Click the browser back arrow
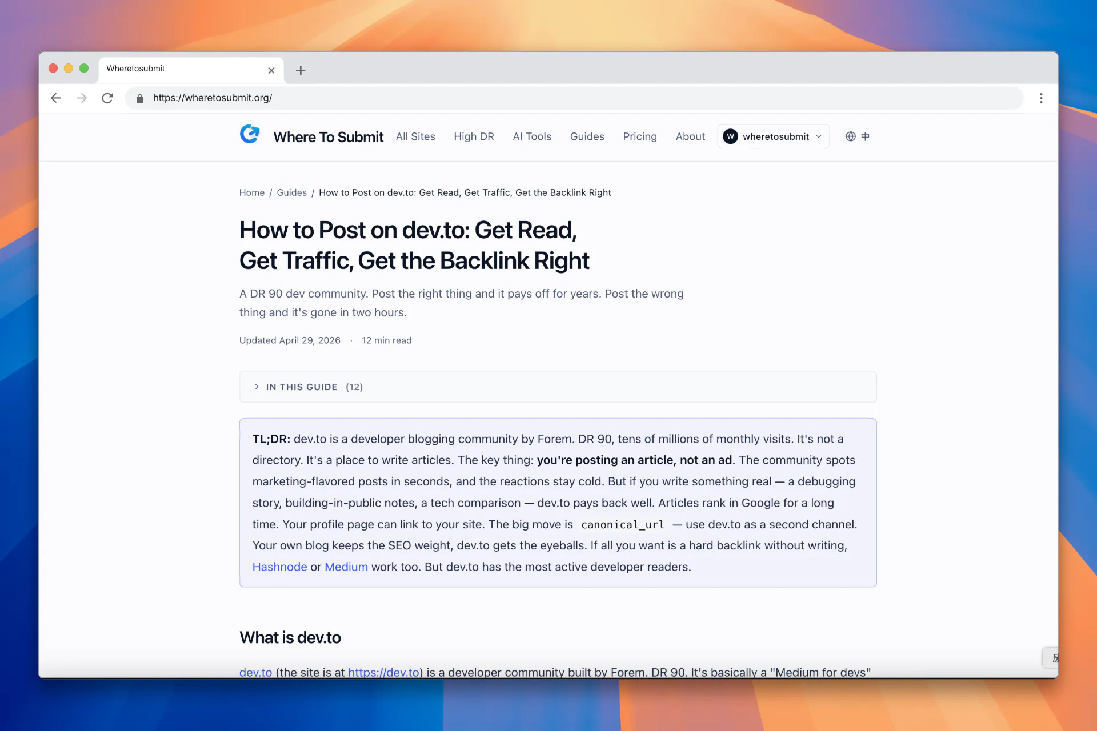The width and height of the screenshot is (1097, 731). (x=56, y=98)
